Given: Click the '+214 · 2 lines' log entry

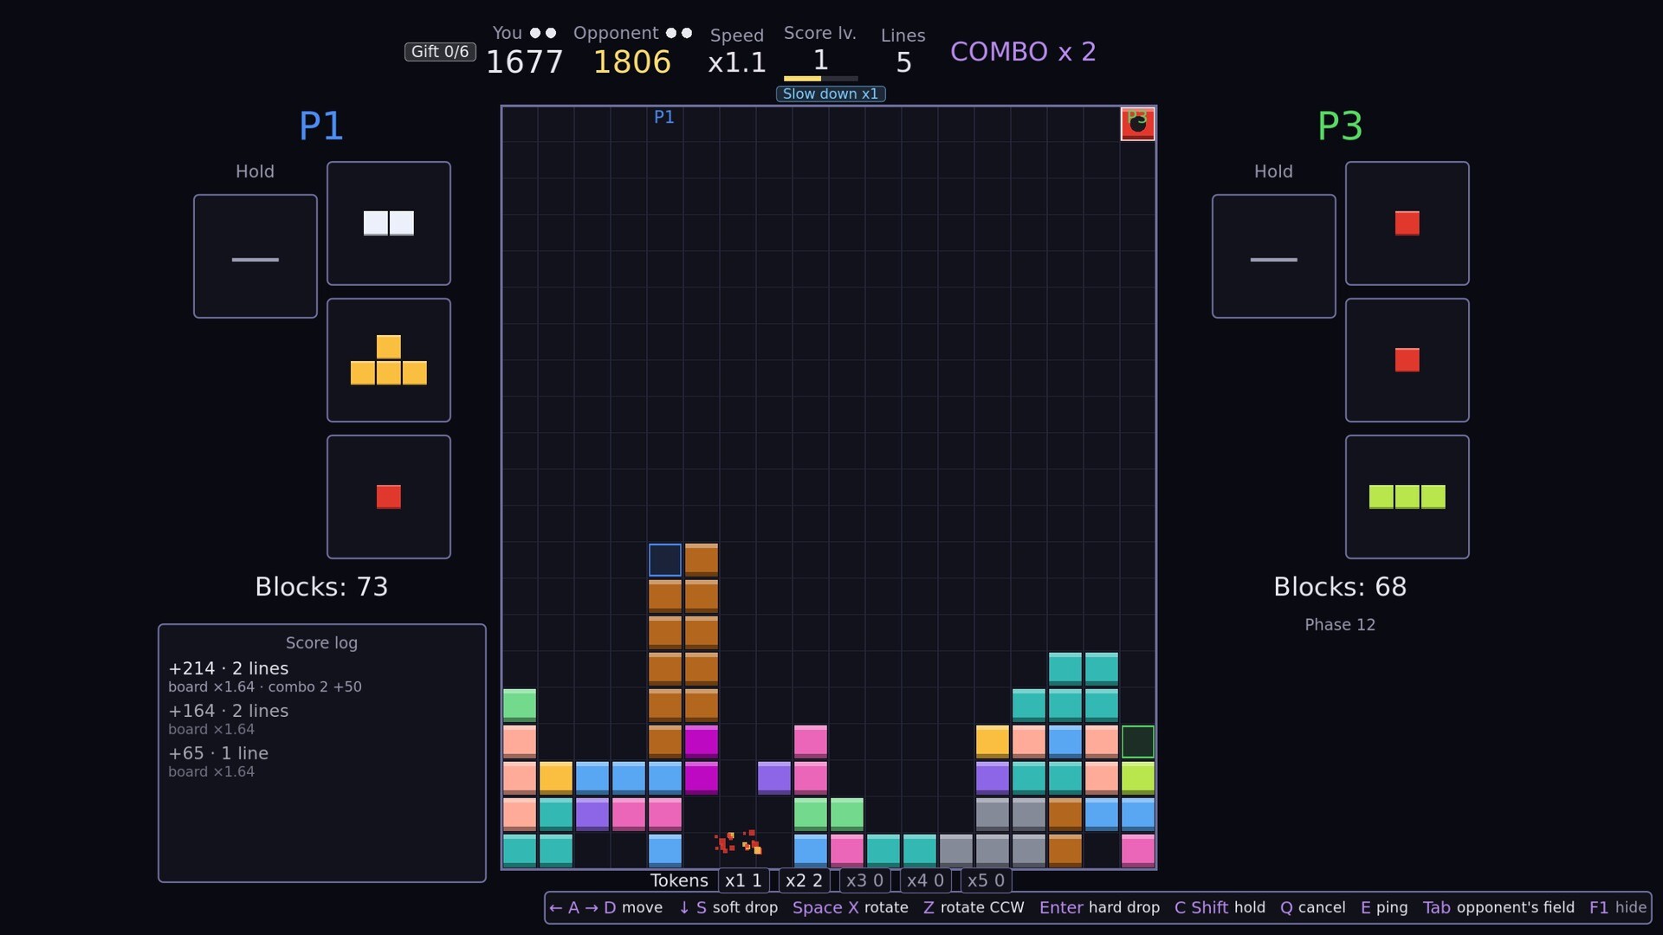Looking at the screenshot, I should (229, 668).
